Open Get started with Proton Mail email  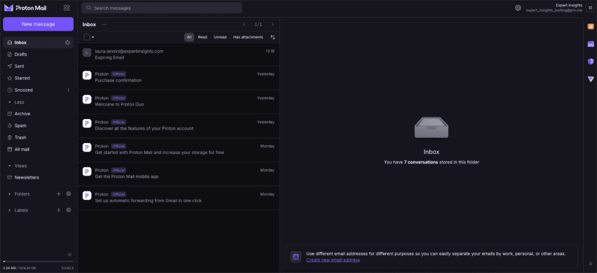(x=179, y=150)
